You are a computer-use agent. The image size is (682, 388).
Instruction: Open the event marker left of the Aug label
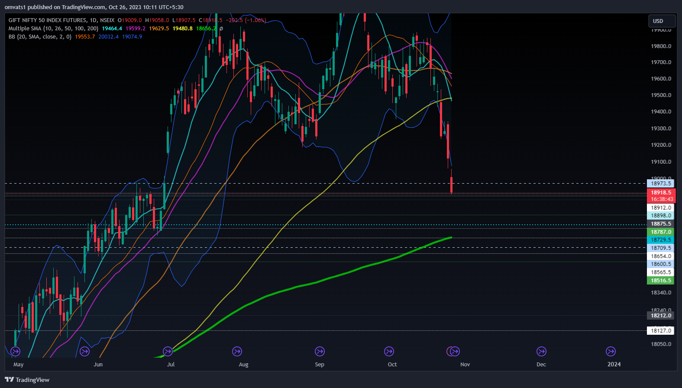point(236,351)
